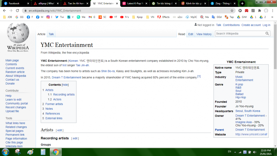Image resolution: width=277 pixels, height=156 pixels.
Task: Open Seoul, South Korea link in infobox
Action: (x=248, y=111)
